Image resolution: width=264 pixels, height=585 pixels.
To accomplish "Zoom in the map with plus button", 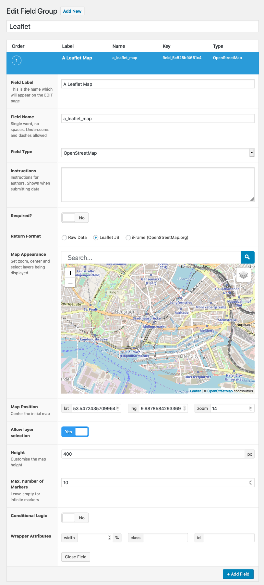I will (x=70, y=273).
